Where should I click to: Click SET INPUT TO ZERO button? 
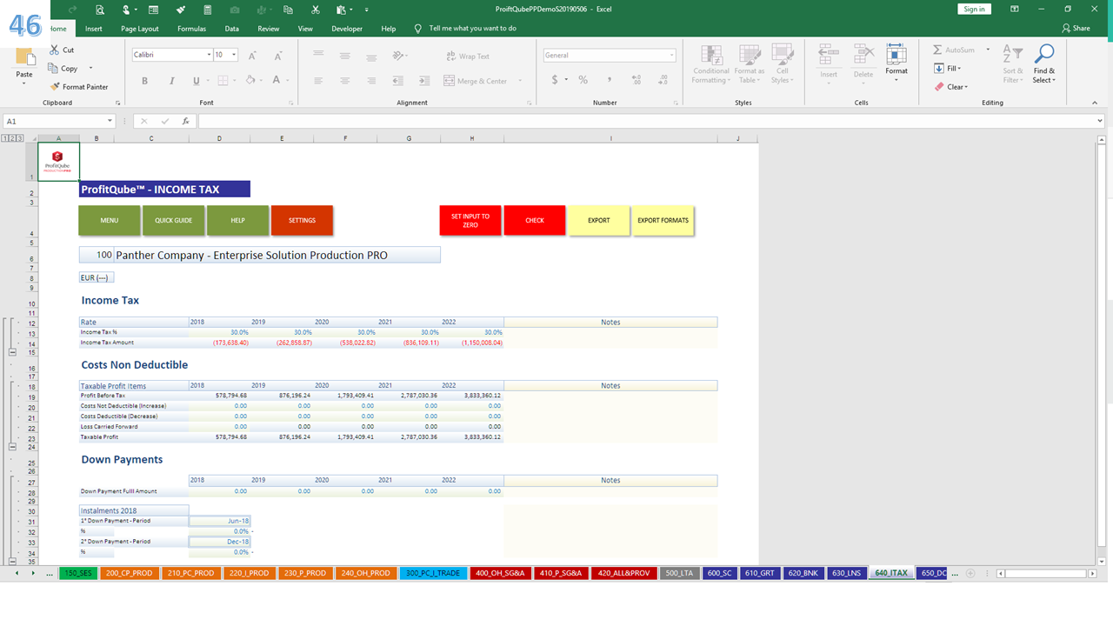coord(470,221)
